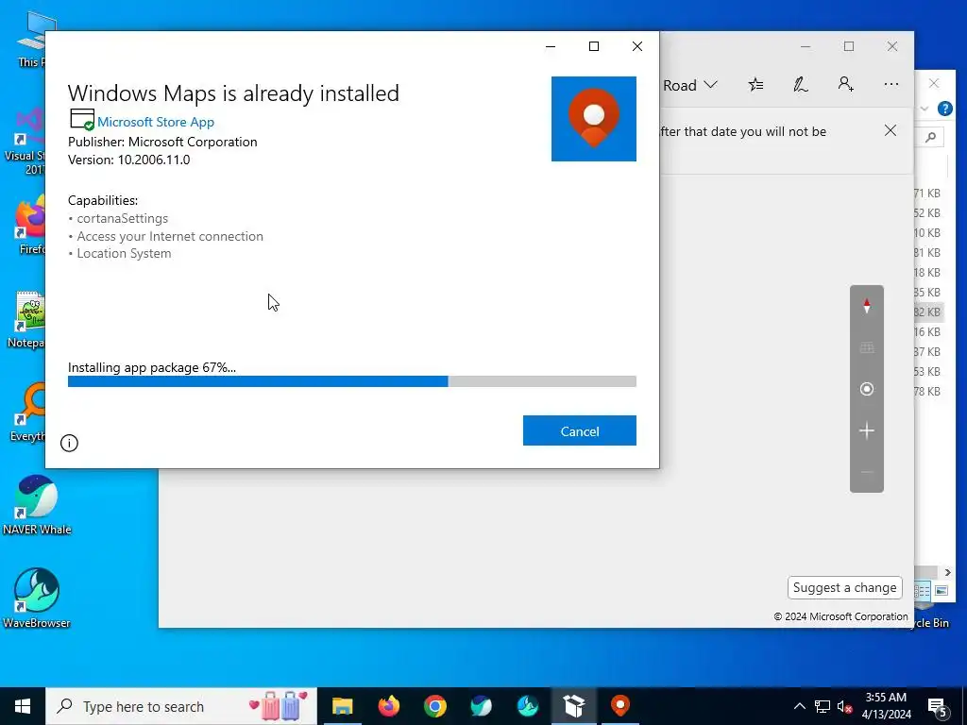Toggle the map tilt grid button
967x725 pixels.
pos(867,347)
